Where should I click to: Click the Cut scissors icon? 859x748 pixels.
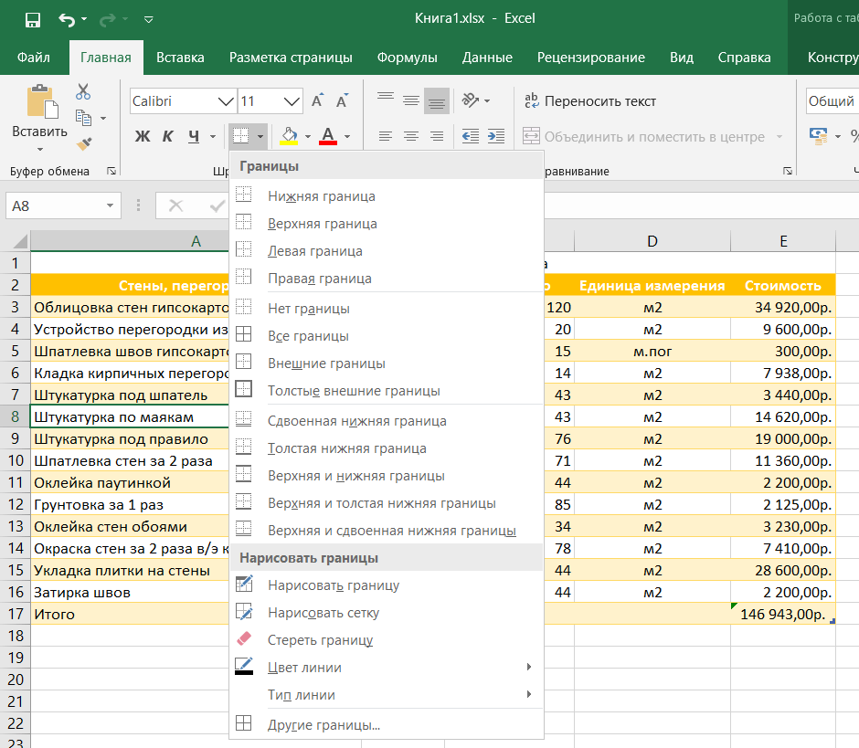(x=83, y=91)
